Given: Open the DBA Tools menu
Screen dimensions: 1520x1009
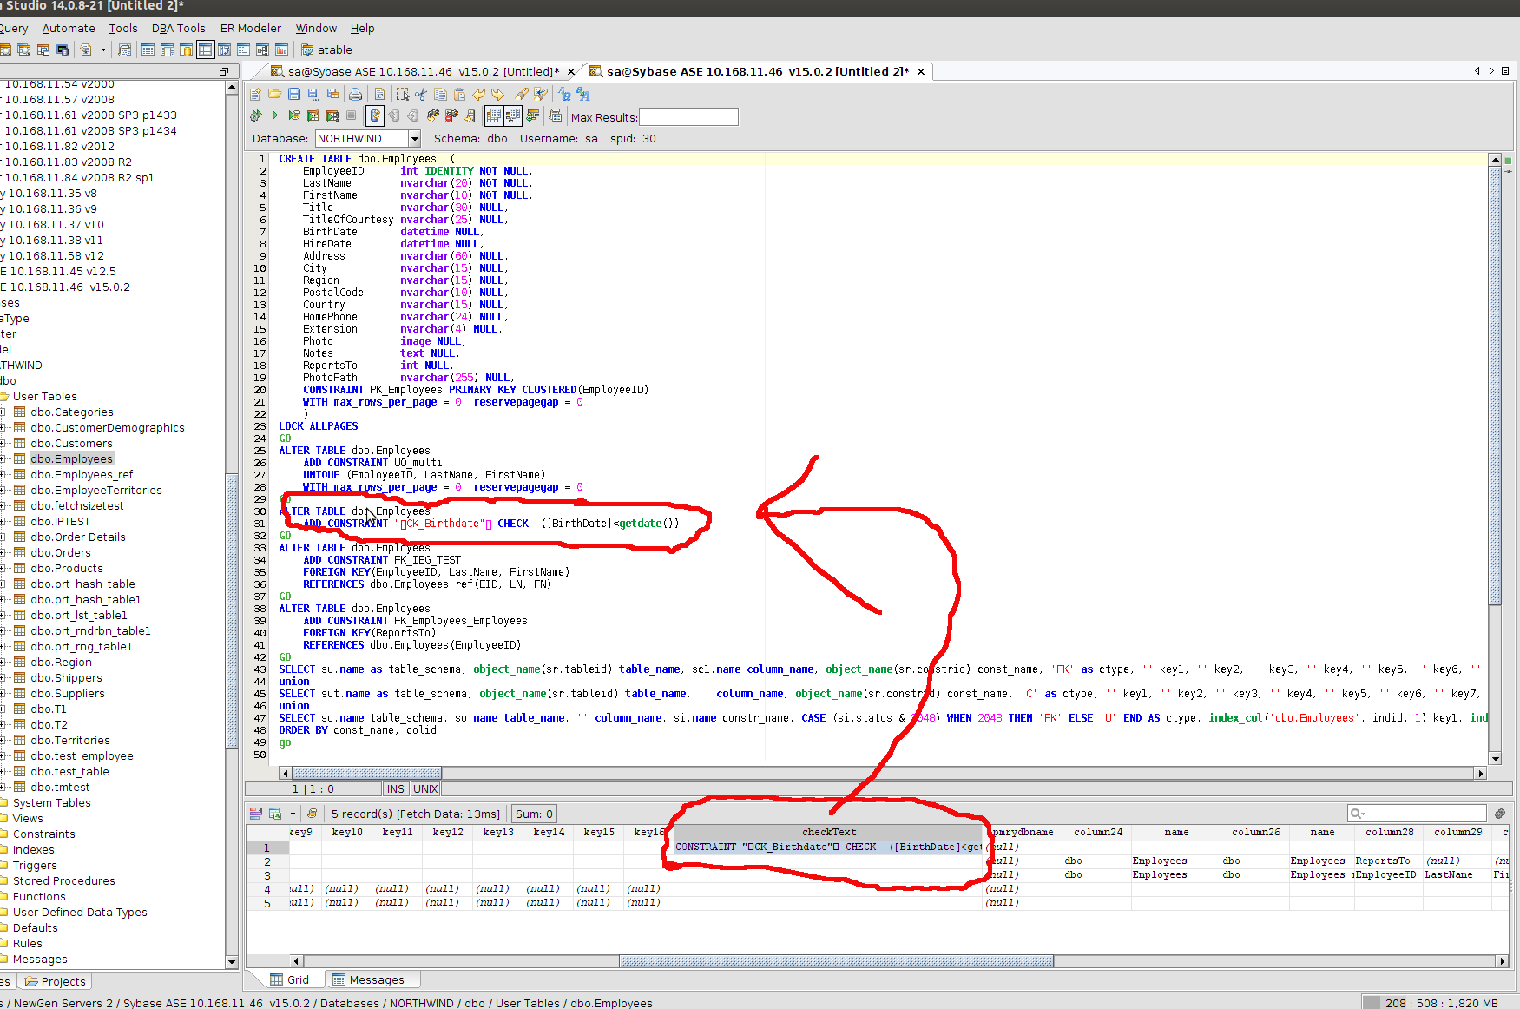Looking at the screenshot, I should pyautogui.click(x=178, y=28).
